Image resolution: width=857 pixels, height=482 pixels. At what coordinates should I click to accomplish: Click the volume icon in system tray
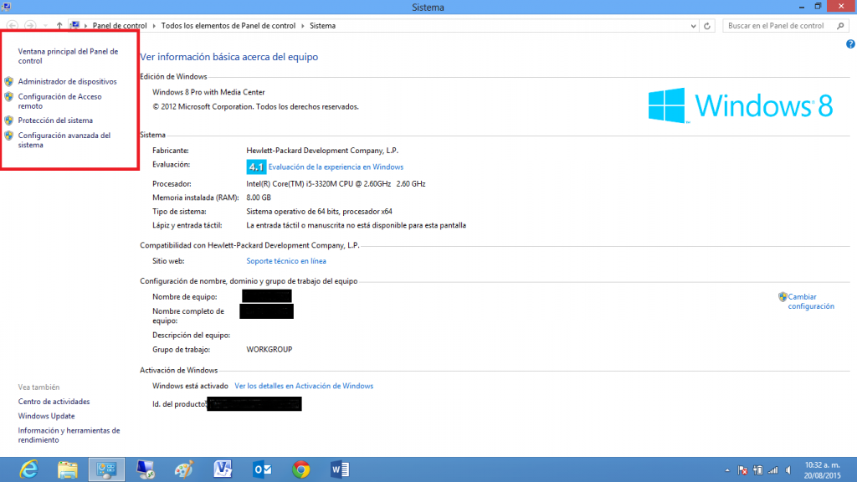(788, 470)
